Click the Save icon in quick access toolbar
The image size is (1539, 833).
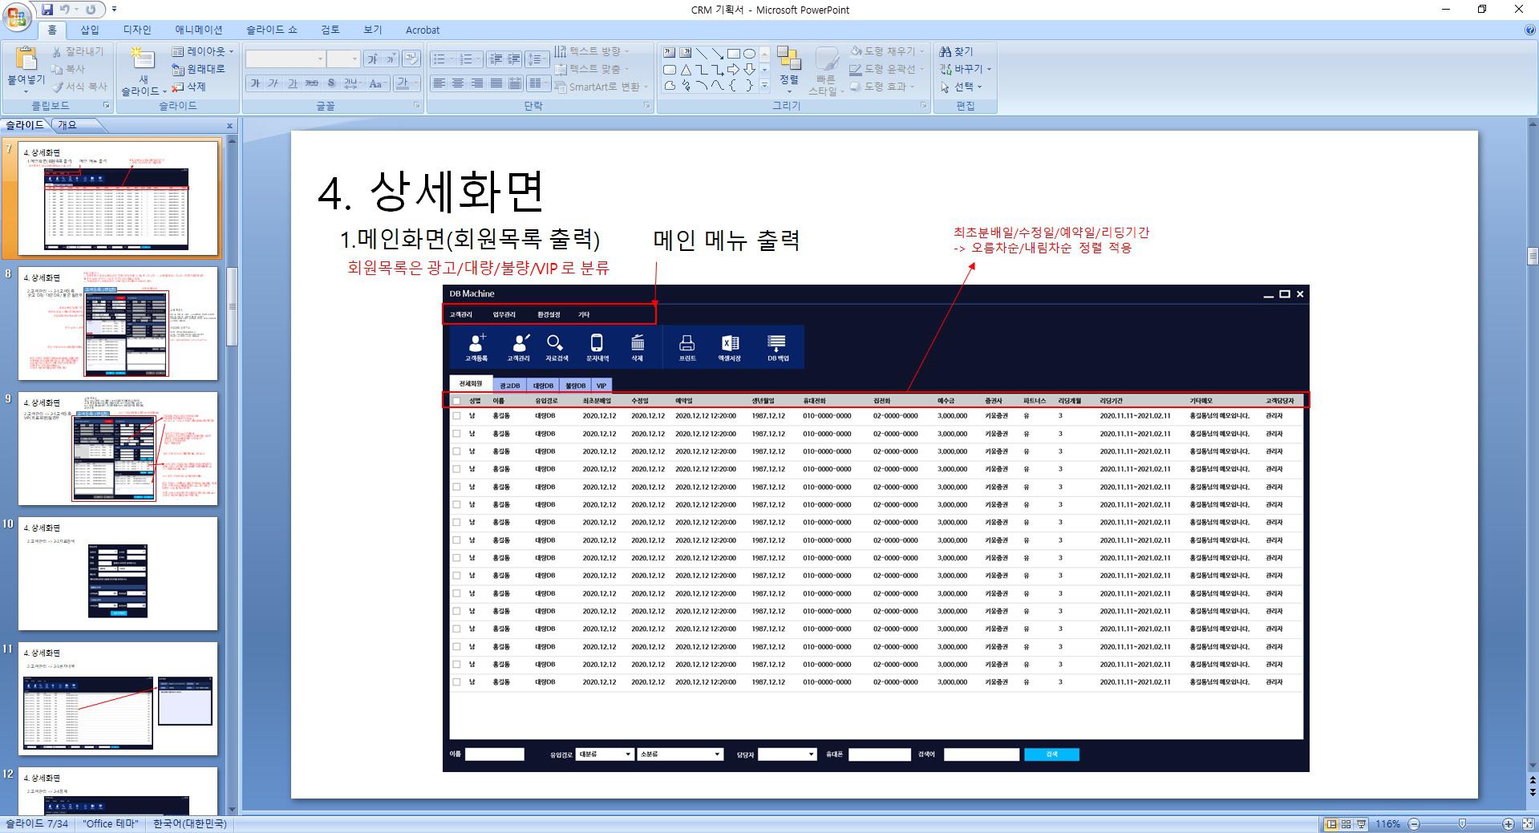pyautogui.click(x=47, y=10)
